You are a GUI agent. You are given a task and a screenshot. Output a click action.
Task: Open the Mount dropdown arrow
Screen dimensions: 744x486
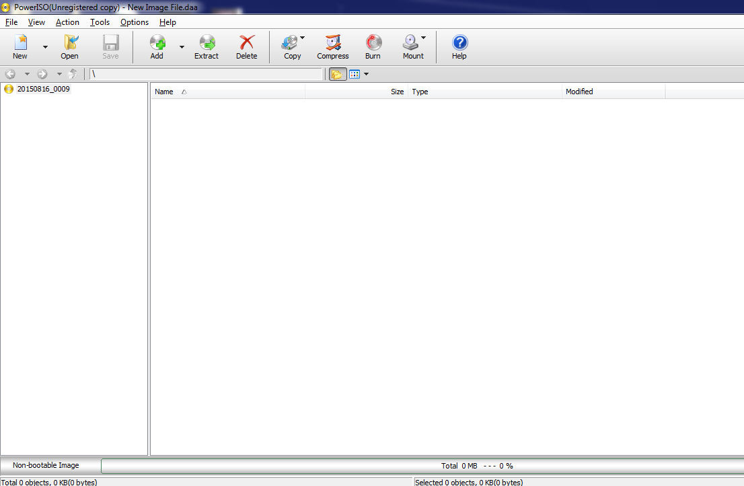423,38
